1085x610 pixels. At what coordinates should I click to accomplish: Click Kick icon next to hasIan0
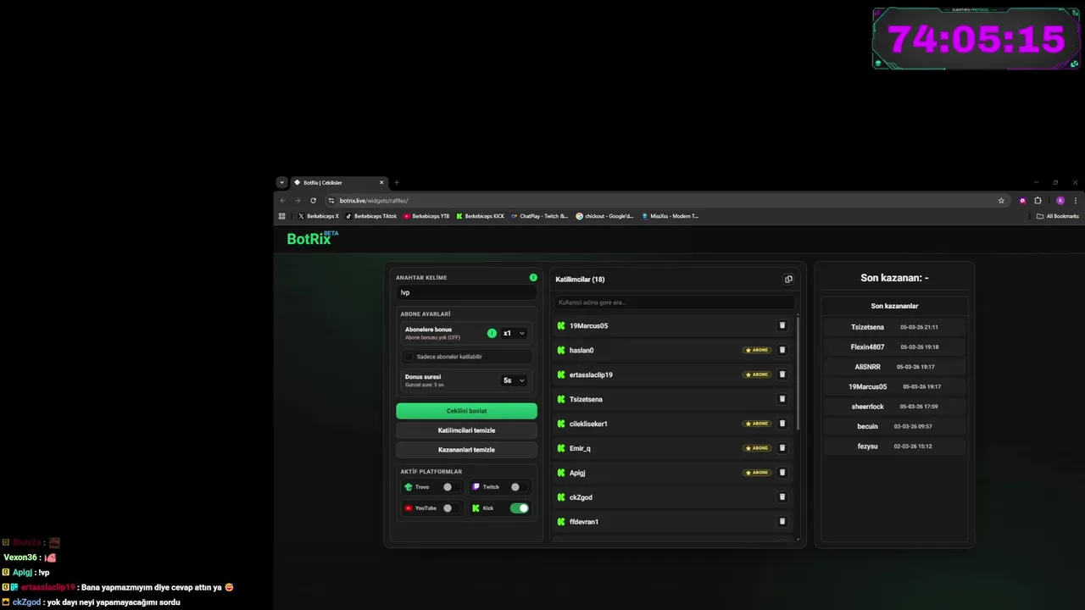tap(561, 350)
